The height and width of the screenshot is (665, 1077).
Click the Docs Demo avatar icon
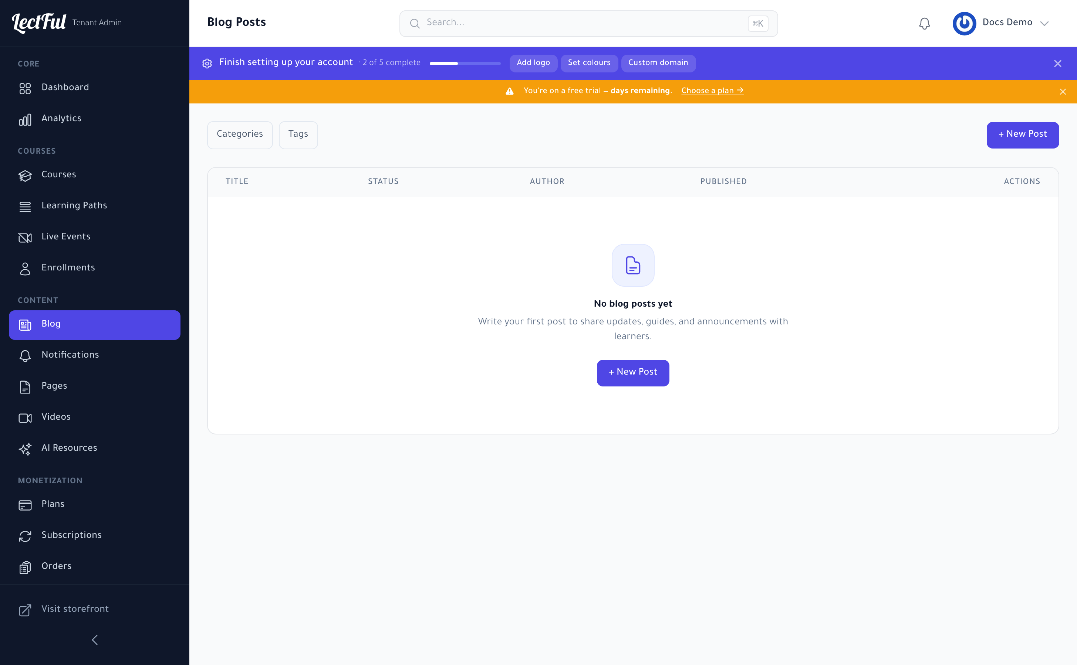coord(964,23)
